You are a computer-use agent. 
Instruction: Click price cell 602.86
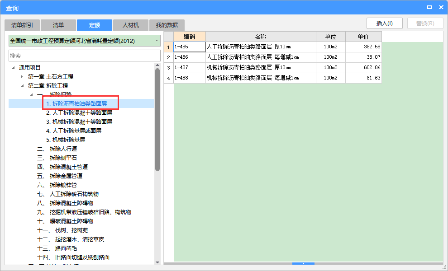363,68
